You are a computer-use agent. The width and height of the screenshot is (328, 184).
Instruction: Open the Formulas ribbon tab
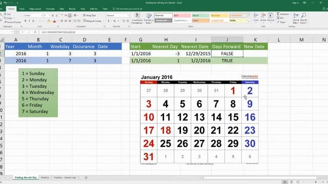tap(50, 9)
